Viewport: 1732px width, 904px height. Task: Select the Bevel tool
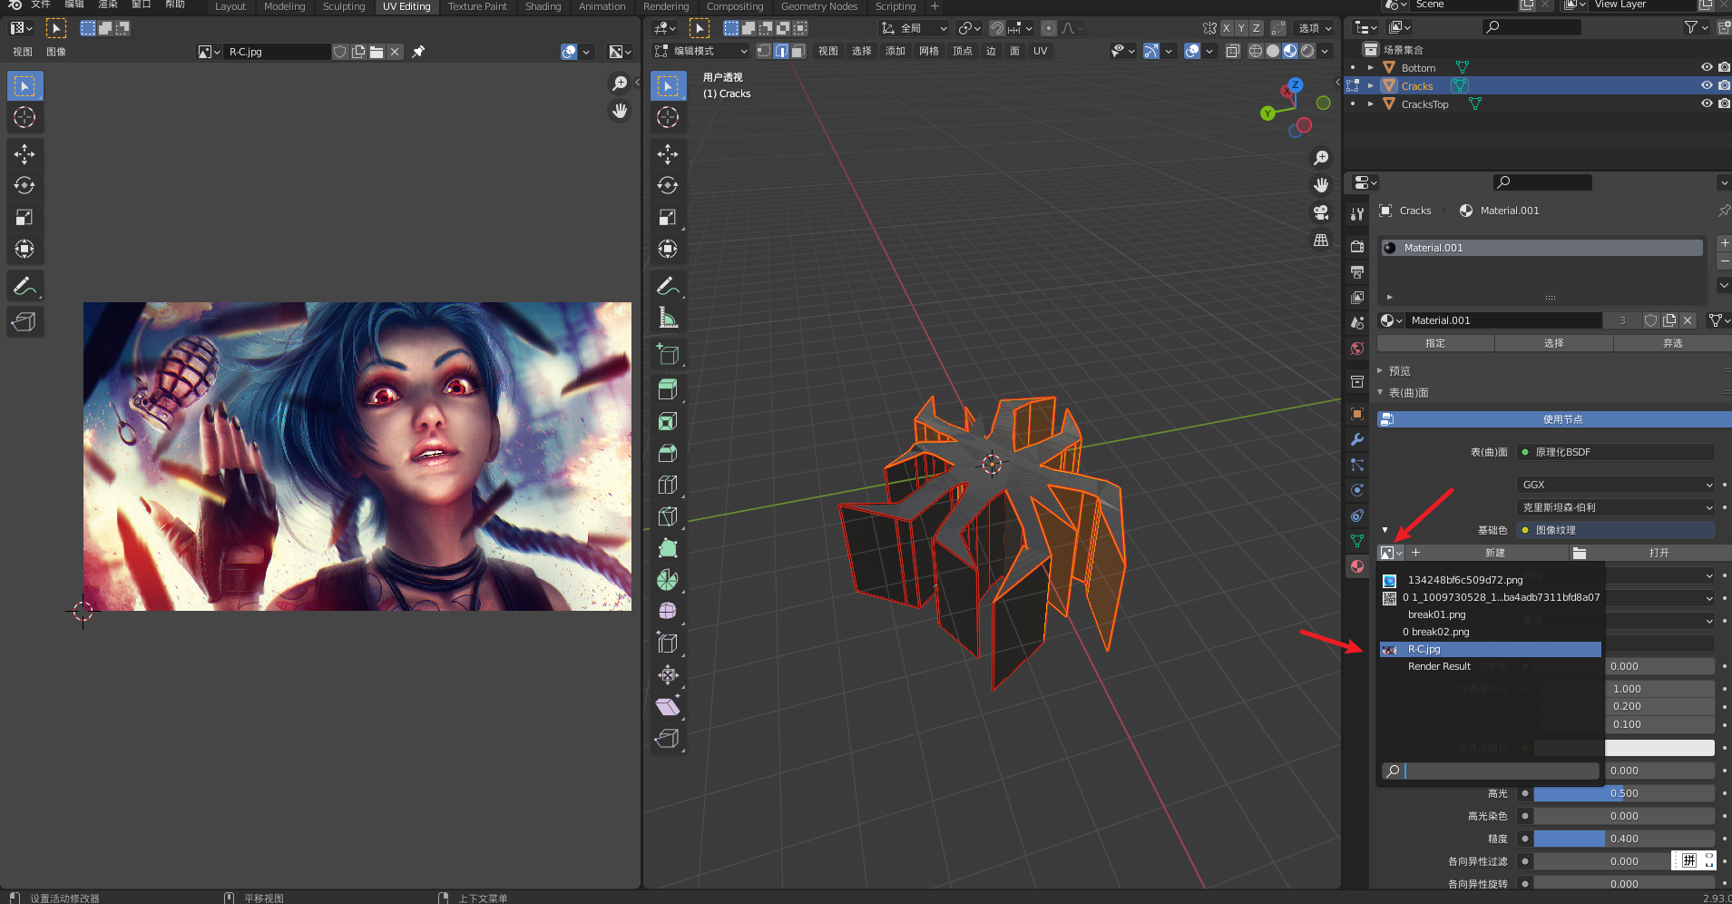[668, 453]
